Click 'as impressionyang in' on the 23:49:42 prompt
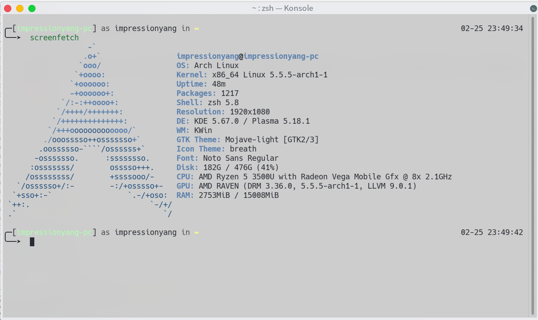The height and width of the screenshot is (320, 538). click(145, 233)
